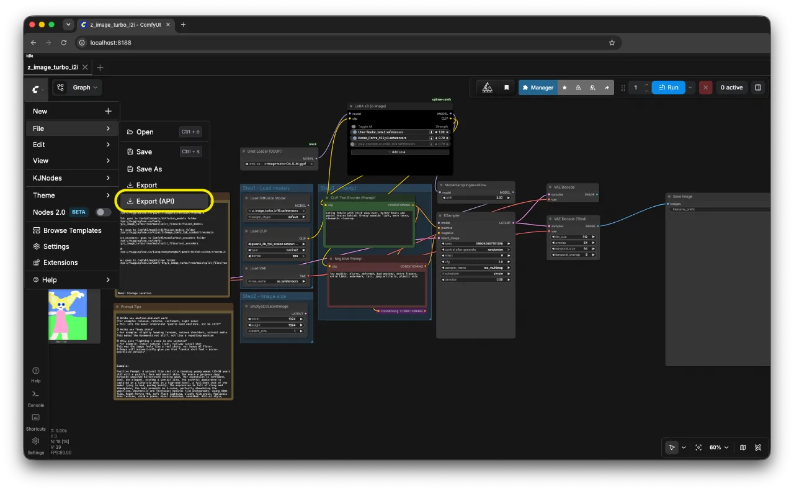Expand the KJNodes submenu
Screen dimensions: 794x491
tap(71, 178)
